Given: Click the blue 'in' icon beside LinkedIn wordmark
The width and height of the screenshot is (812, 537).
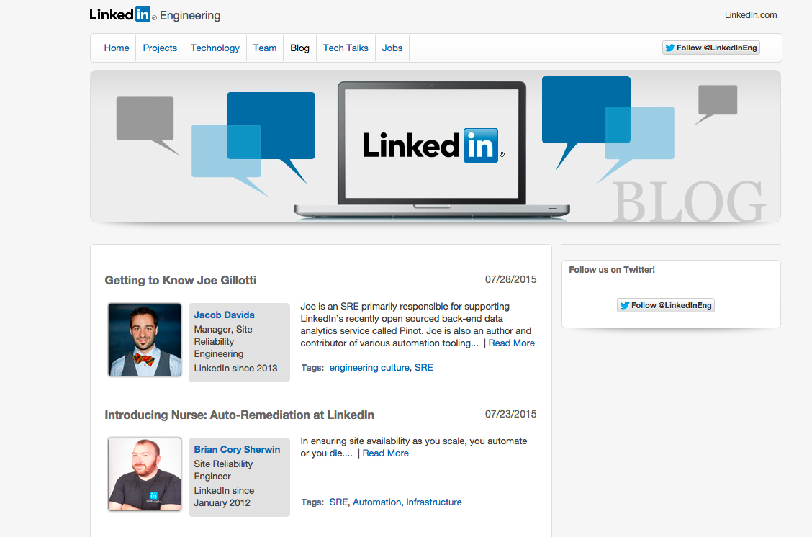Looking at the screenshot, I should tap(143, 14).
